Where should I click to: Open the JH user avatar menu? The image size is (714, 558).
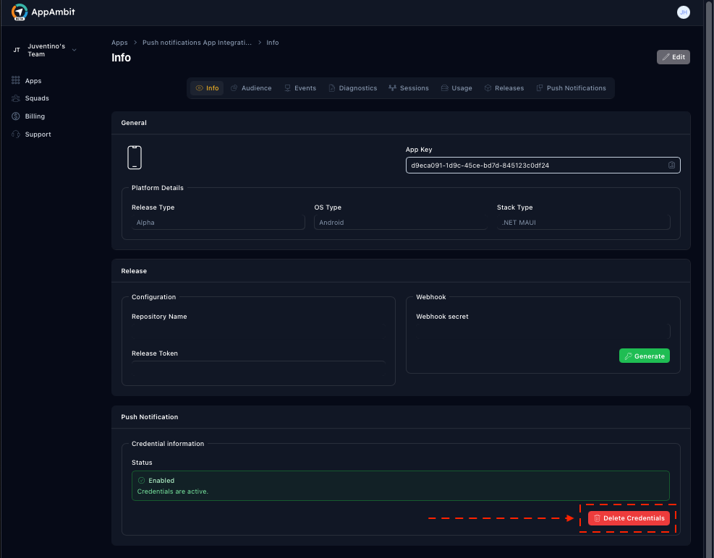click(683, 12)
